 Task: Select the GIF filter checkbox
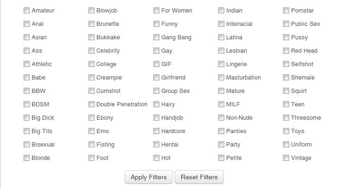[x=156, y=64]
